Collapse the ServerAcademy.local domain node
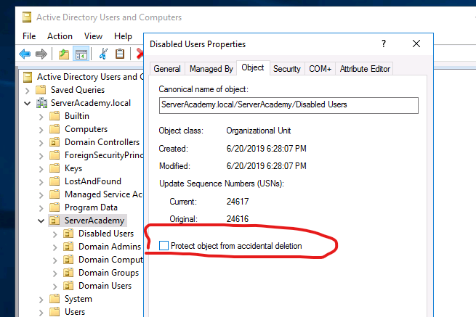This screenshot has width=476, height=317. point(28,103)
